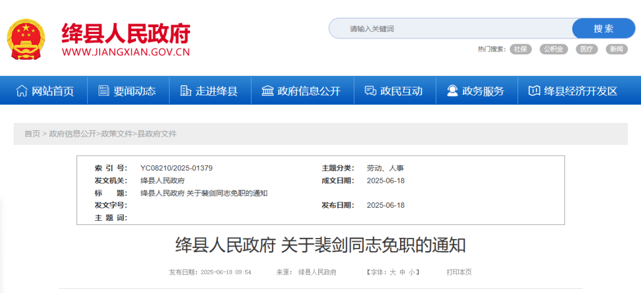Viewport: 641px width, 293px height.
Task: Click the home icon beside 网站首页
Action: 22,91
